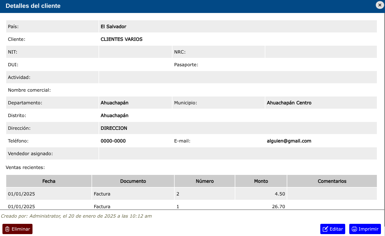Close the Detalles del cliente dialog

(380, 5)
